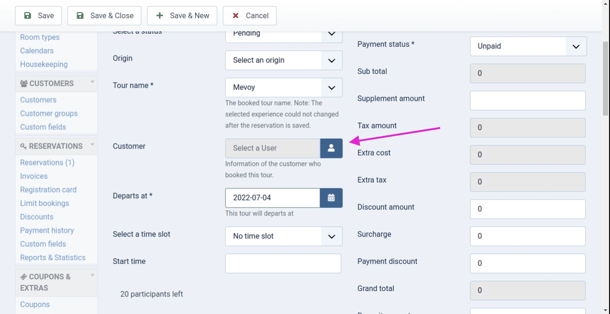
Task: Open the Tour name dropdown
Action: coord(284,88)
